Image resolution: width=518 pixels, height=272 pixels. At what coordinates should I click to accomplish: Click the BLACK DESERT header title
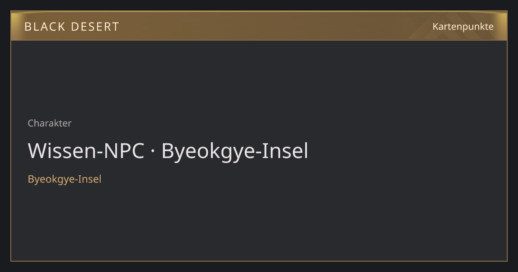pyautogui.click(x=72, y=27)
